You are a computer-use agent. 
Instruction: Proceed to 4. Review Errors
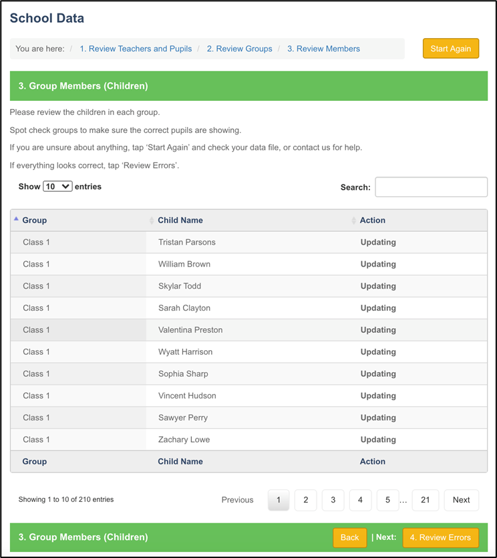(440, 537)
